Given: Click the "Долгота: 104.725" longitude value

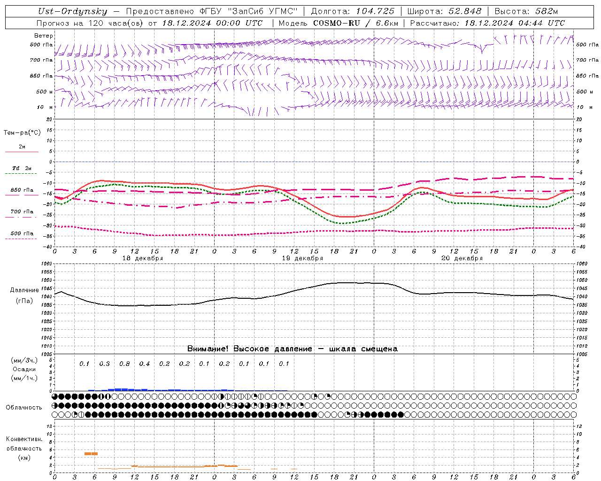Looking at the screenshot, I should pos(353,11).
